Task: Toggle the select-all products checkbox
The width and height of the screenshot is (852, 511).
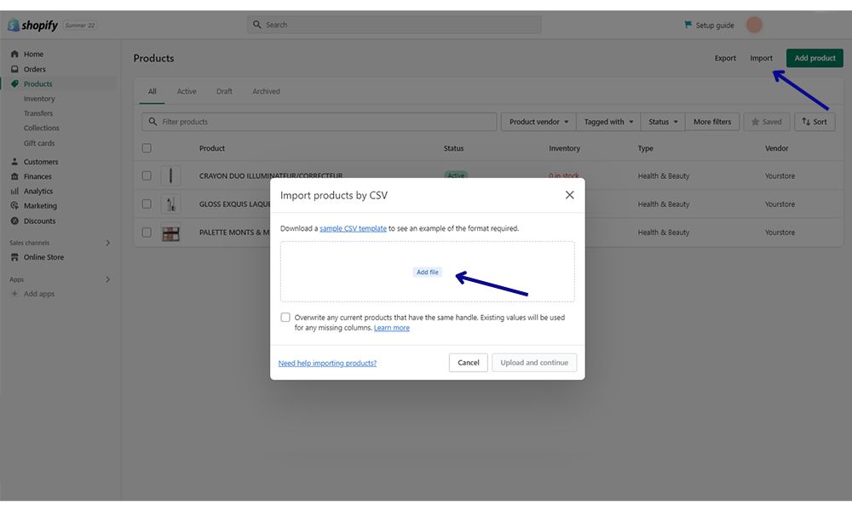Action: (x=147, y=147)
